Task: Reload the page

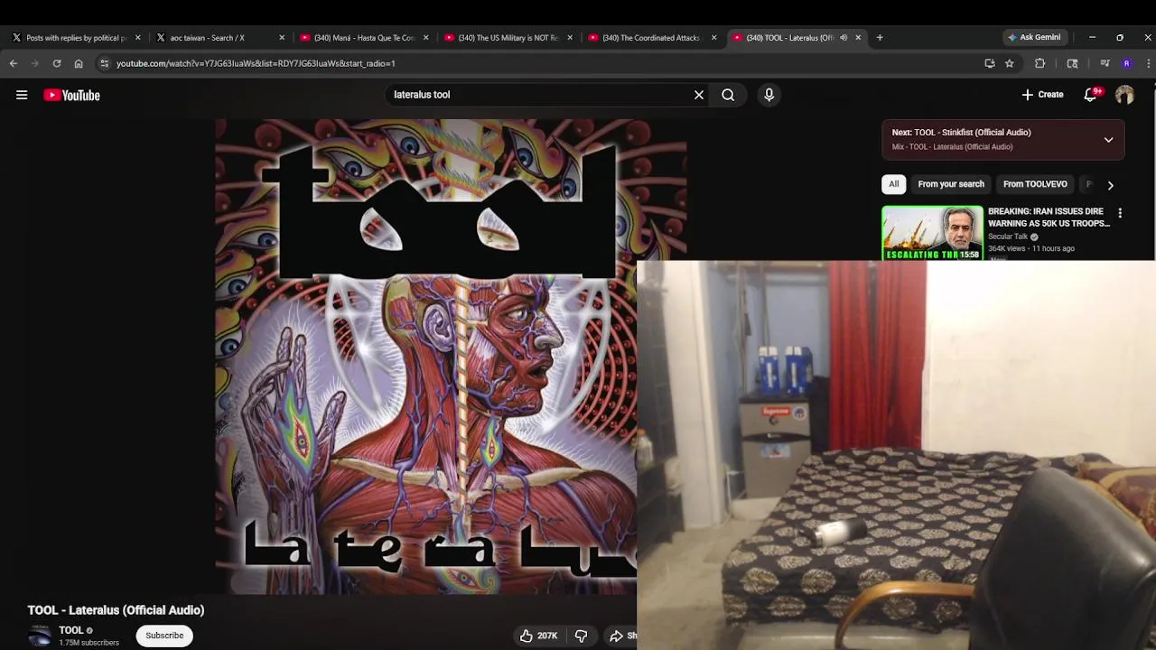Action: click(57, 63)
